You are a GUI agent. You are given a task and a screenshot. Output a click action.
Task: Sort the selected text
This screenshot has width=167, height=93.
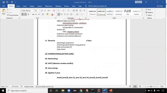pyautogui.click(x=81, y=11)
